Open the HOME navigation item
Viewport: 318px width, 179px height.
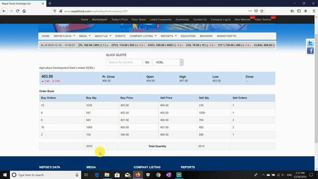(x=45, y=36)
